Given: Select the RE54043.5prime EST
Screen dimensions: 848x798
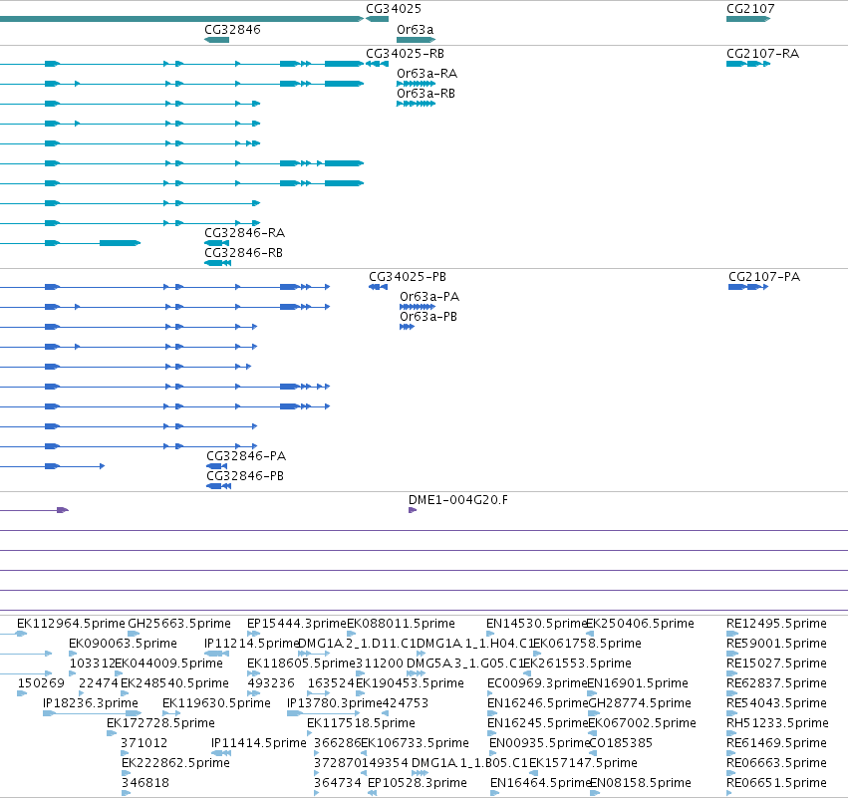Looking at the screenshot, I should pos(731,713).
